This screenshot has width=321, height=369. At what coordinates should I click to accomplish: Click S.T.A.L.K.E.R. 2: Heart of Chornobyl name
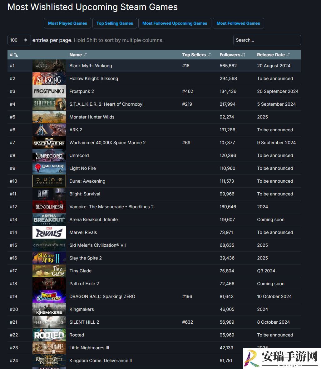point(106,104)
